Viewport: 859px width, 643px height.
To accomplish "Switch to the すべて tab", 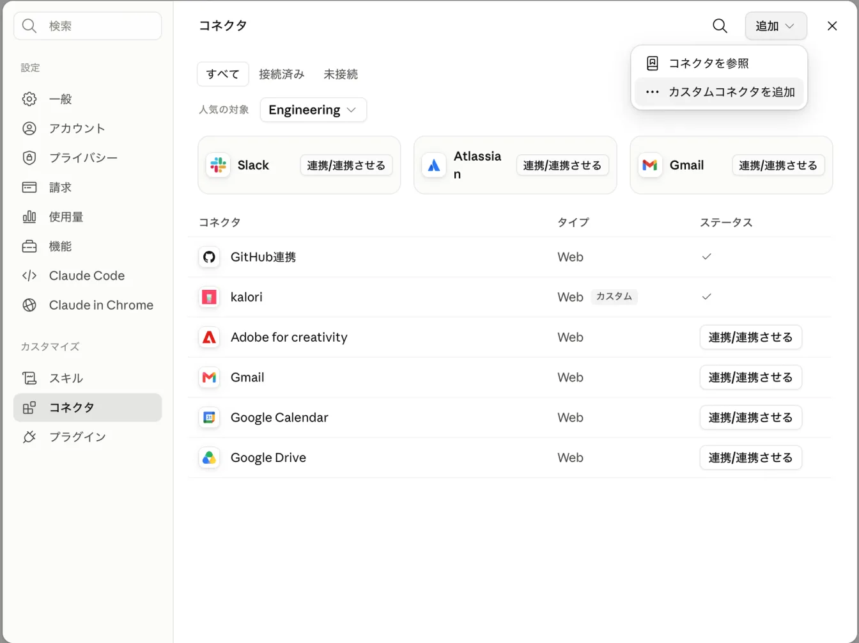I will [x=223, y=74].
